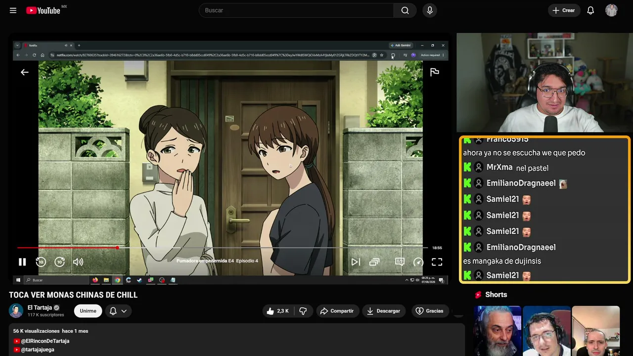The width and height of the screenshot is (633, 356).
Task: Open the El Tartaja channel name link
Action: click(40, 308)
